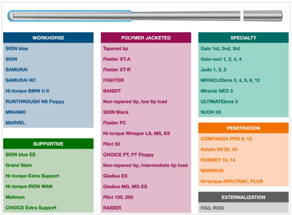292x215 pixels.
Task: Click the EXTERNALIZATION category header
Action: 243,197
